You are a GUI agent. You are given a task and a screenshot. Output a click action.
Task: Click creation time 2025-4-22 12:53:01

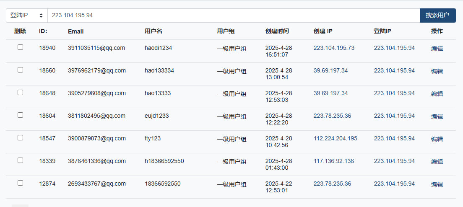point(278,187)
